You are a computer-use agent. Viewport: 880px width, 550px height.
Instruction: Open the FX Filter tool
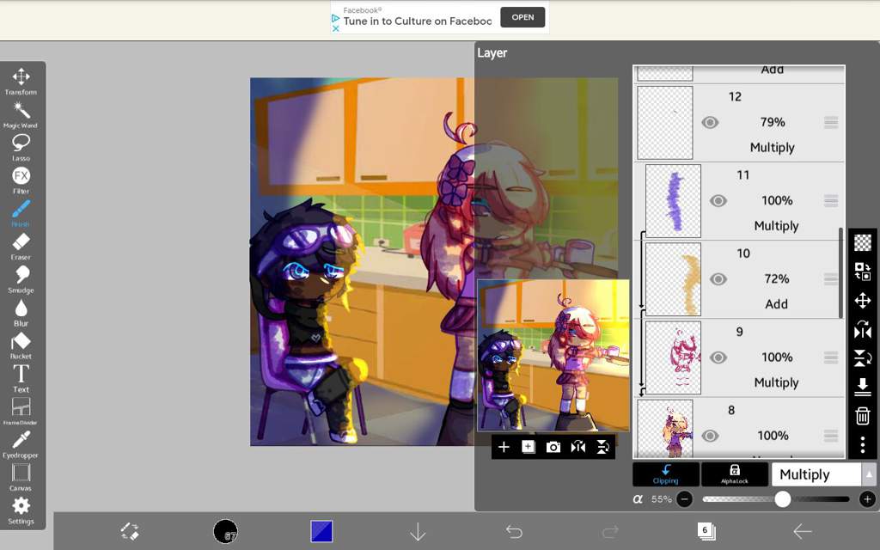click(21, 180)
